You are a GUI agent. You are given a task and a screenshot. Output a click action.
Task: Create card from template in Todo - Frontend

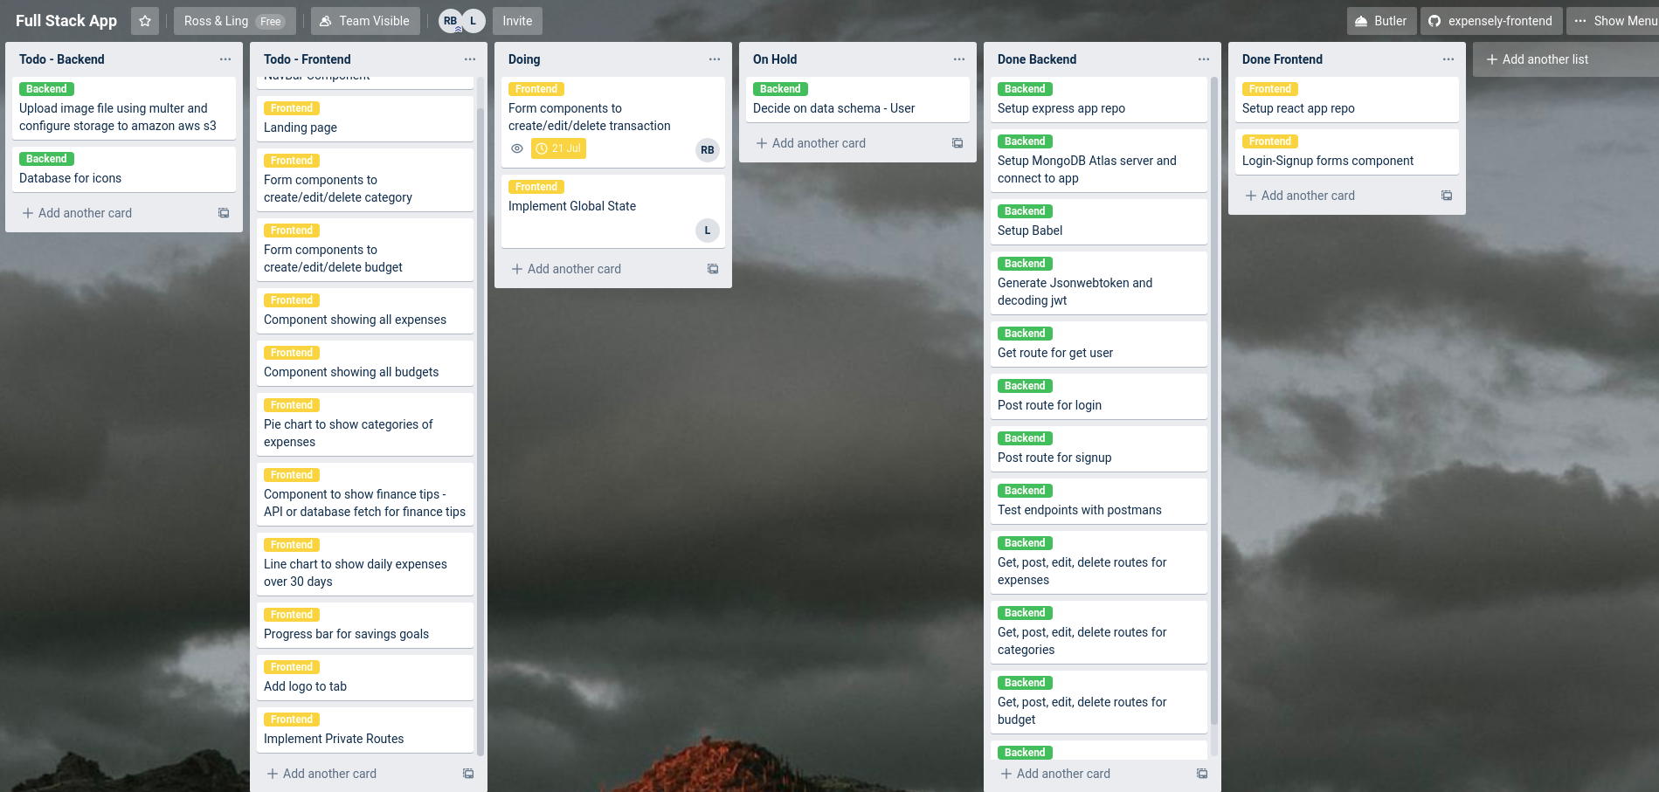pos(468,774)
